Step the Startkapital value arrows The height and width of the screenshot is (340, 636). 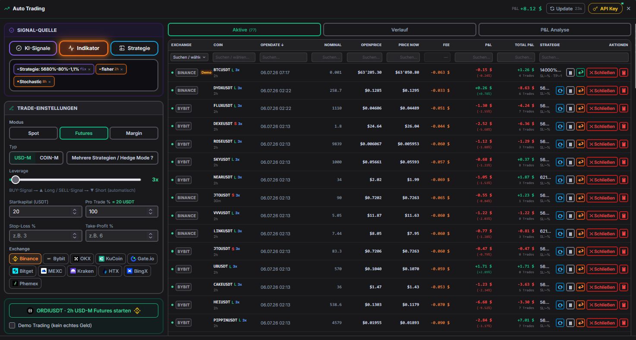(x=75, y=212)
